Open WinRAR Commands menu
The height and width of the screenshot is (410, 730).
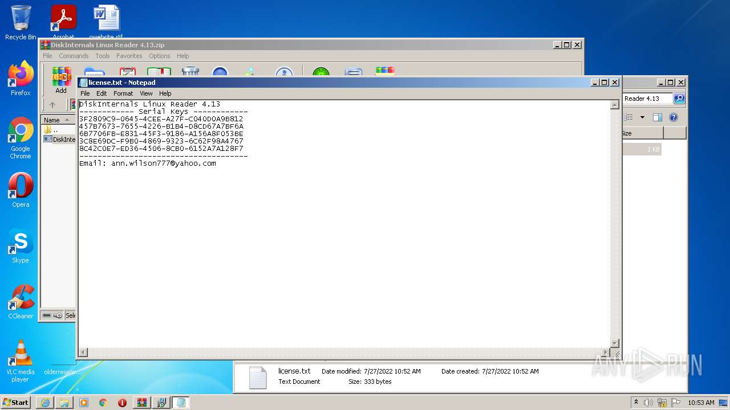click(x=74, y=56)
